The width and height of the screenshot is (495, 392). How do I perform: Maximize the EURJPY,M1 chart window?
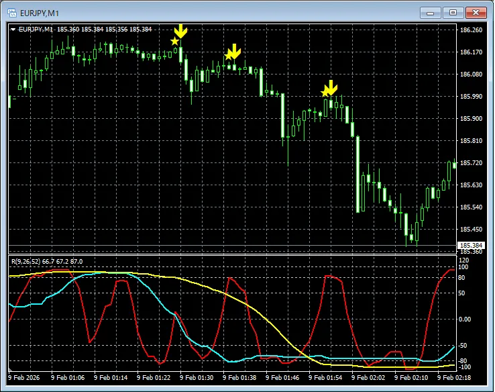pos(453,12)
